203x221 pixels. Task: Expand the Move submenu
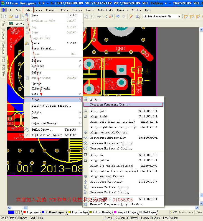53,94
